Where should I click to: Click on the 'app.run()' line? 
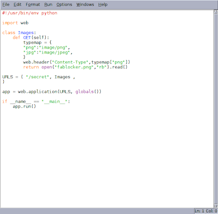click(25, 106)
